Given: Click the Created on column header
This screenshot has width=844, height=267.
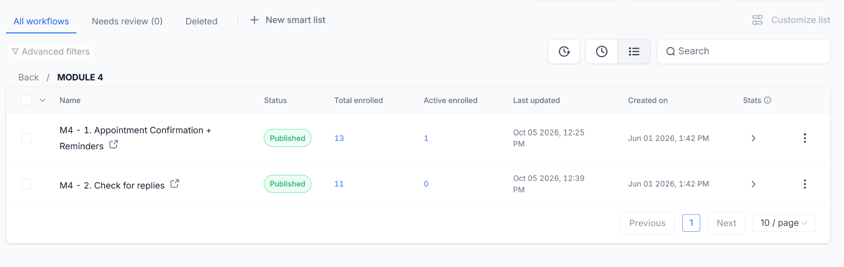Looking at the screenshot, I should 648,100.
